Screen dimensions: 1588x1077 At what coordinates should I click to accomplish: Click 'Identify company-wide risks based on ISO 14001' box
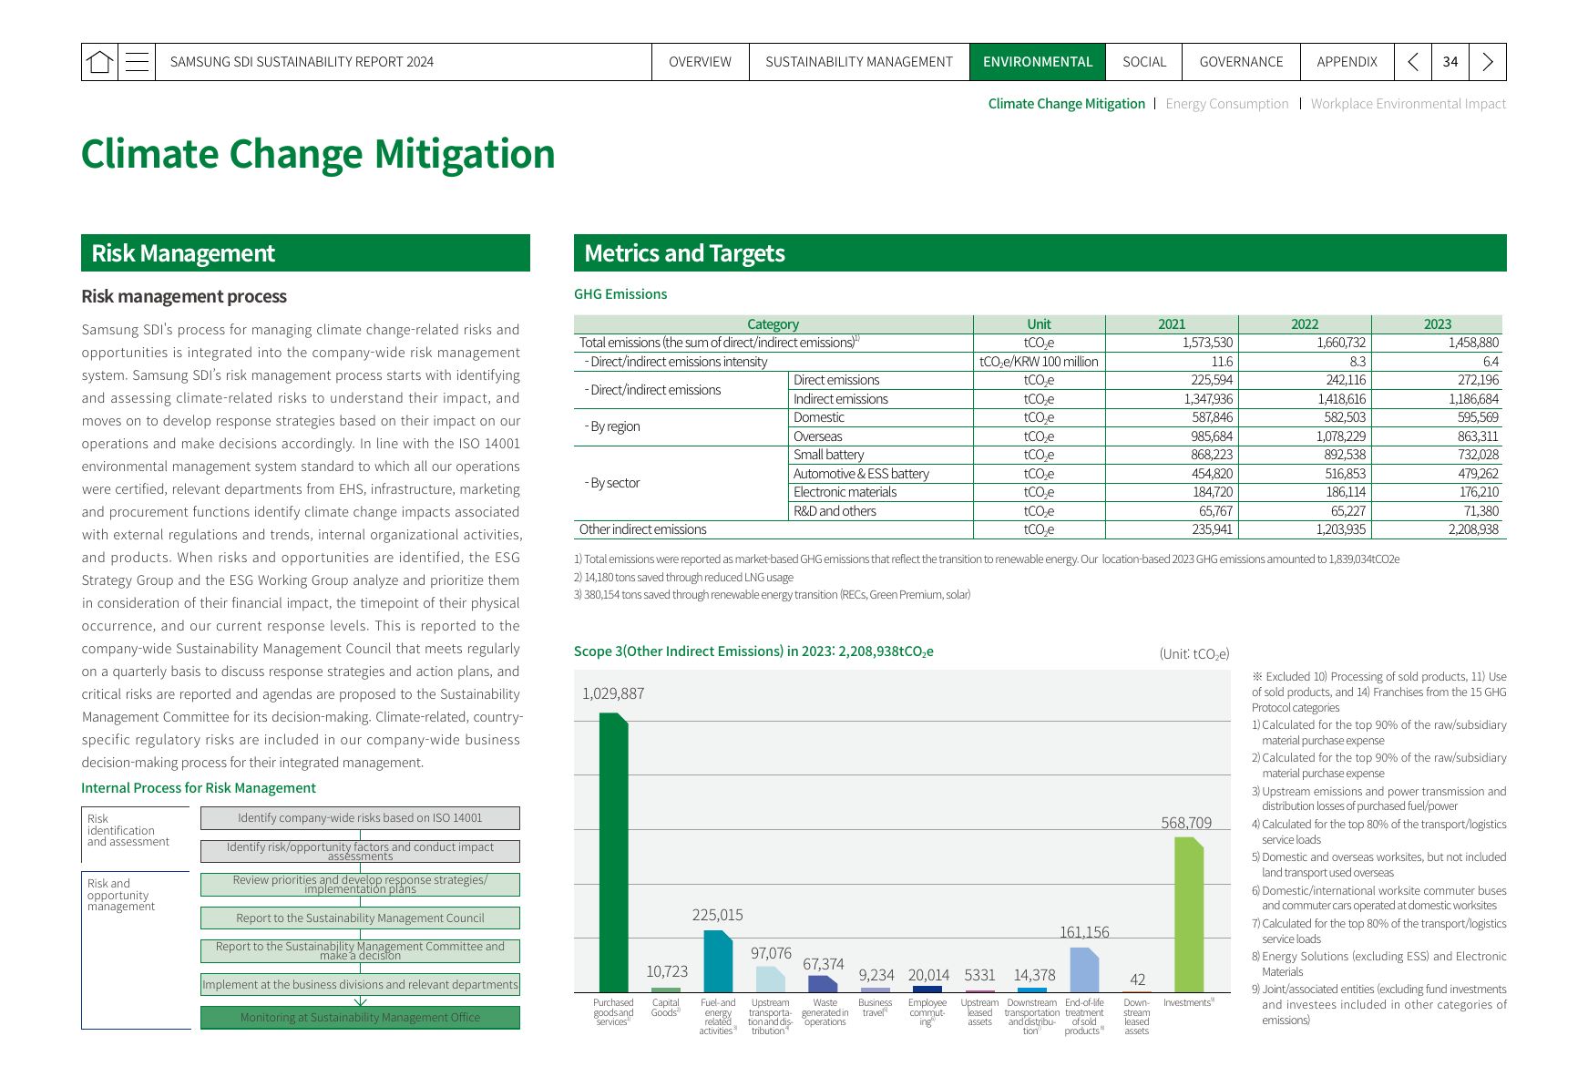tap(360, 818)
